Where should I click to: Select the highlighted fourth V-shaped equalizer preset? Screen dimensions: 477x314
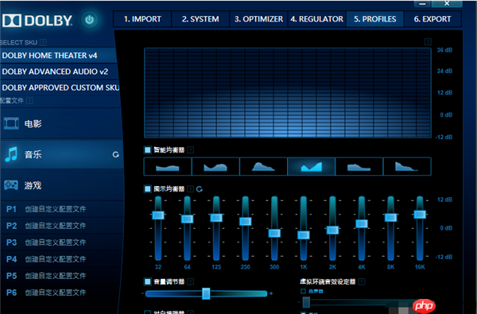point(311,166)
